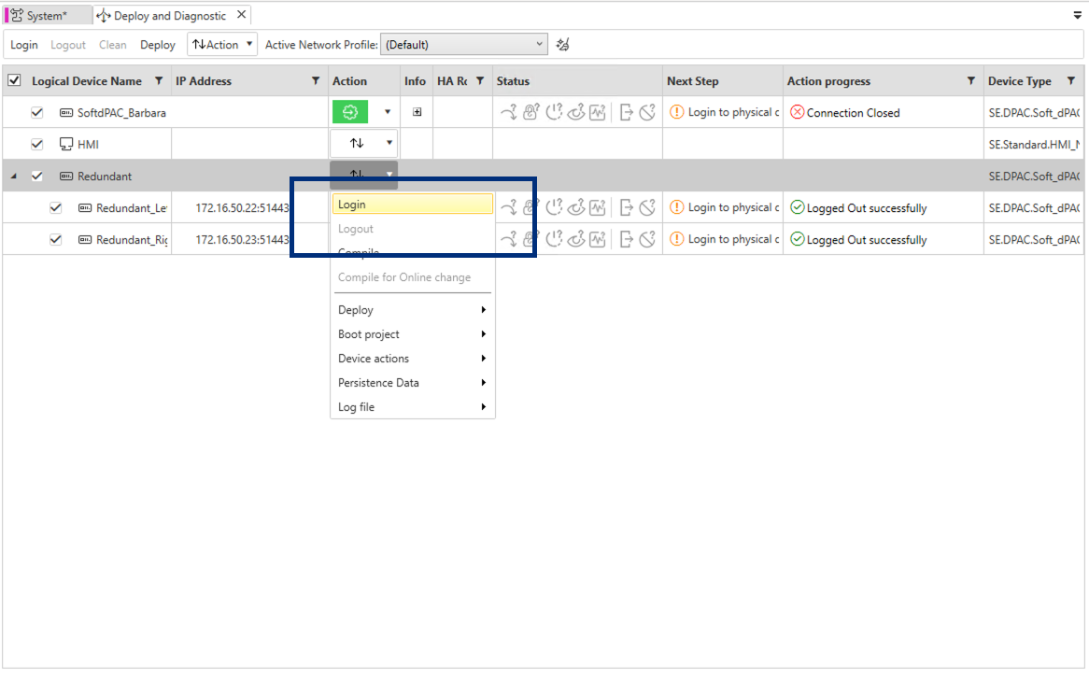
Task: Uncheck the SoftdPAC_Barbara checkbox
Action: point(36,112)
